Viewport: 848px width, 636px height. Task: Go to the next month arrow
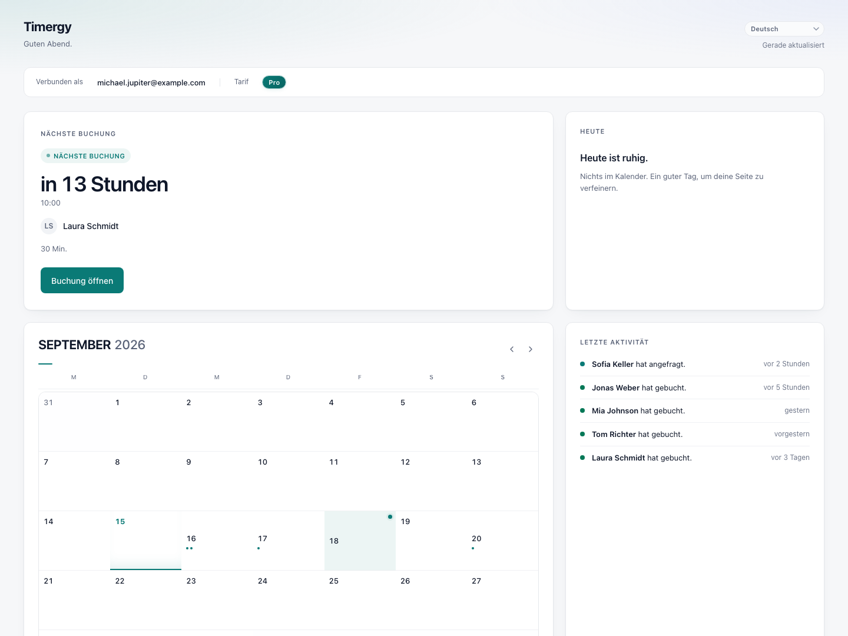click(531, 349)
